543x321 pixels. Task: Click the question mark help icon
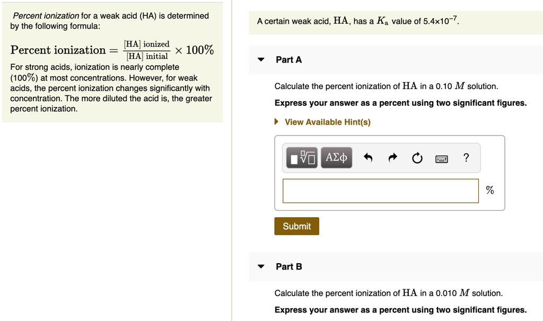466,157
